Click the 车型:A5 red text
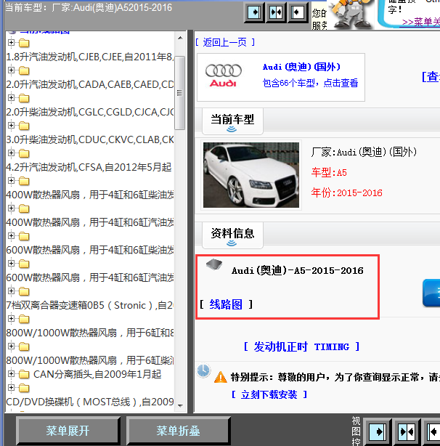 [329, 172]
